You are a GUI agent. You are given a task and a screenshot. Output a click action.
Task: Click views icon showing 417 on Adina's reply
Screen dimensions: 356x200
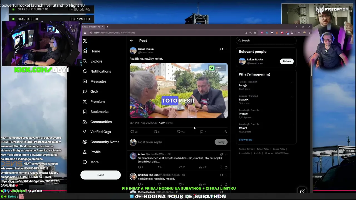pos(200,167)
